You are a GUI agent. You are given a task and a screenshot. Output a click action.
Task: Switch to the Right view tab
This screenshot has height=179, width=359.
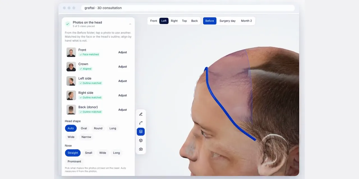pos(174,21)
